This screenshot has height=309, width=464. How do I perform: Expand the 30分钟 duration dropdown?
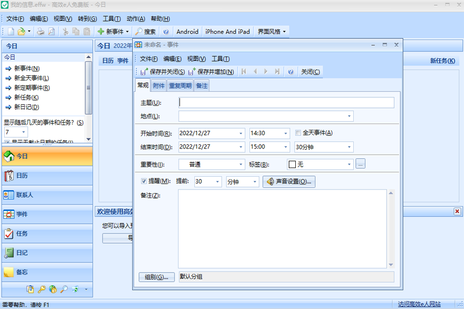pos(349,147)
